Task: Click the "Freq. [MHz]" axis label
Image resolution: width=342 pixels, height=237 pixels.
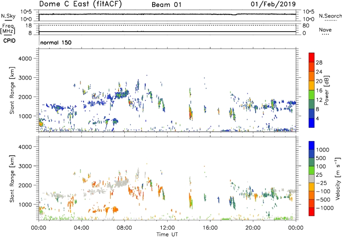Action: coord(8,29)
